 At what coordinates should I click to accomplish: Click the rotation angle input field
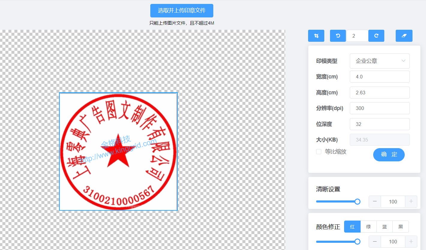coord(357,36)
